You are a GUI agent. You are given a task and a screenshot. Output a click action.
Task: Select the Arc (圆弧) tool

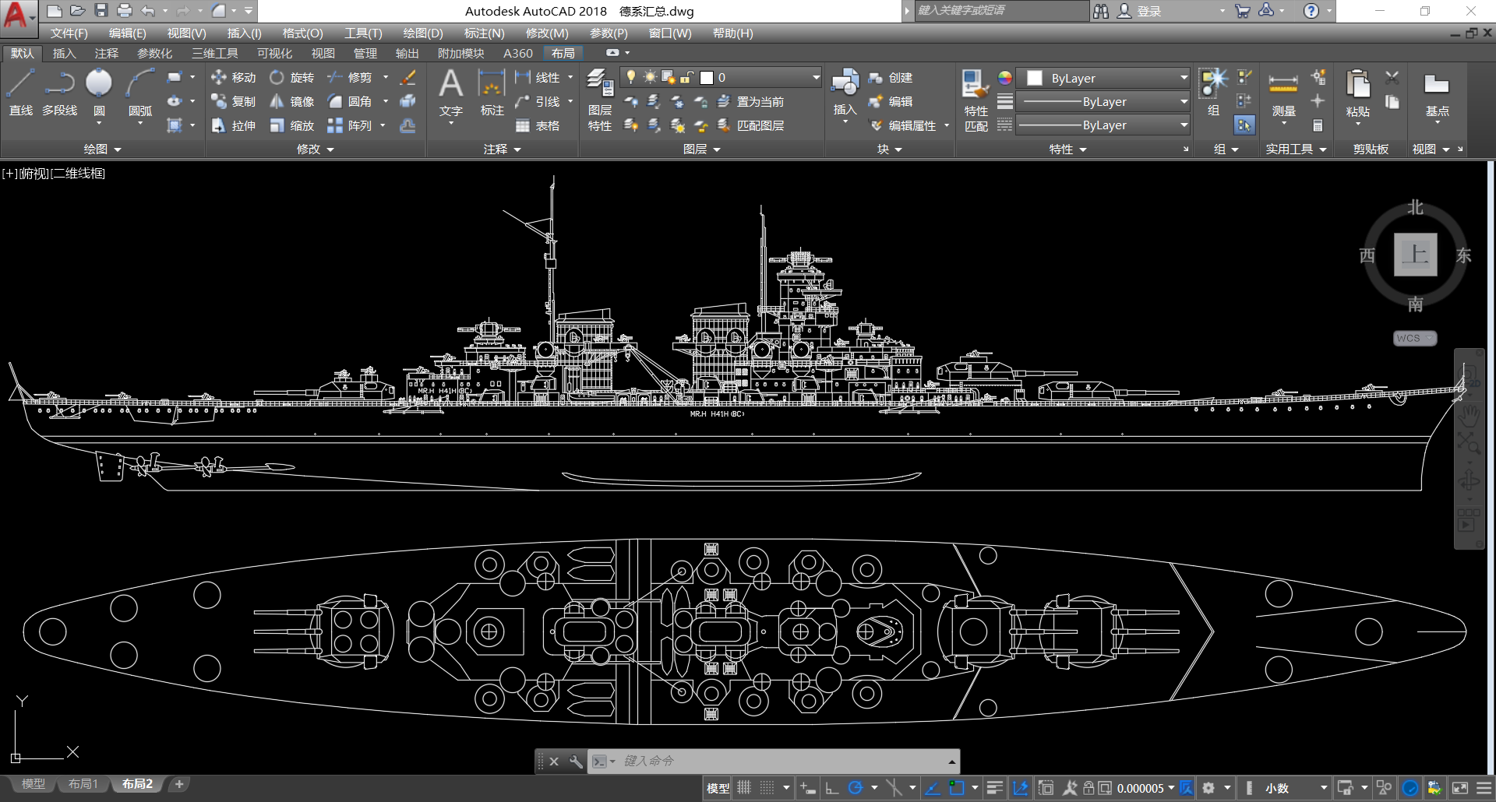pyautogui.click(x=140, y=93)
